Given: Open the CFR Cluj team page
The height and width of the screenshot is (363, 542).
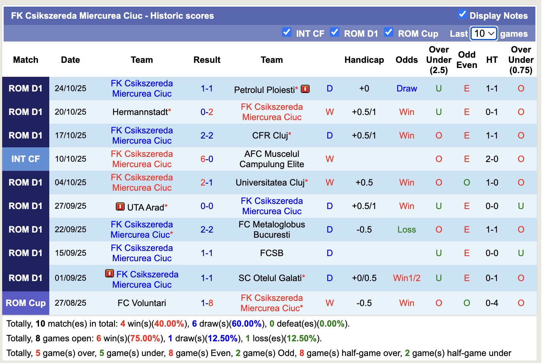Looking at the screenshot, I should (270, 136).
